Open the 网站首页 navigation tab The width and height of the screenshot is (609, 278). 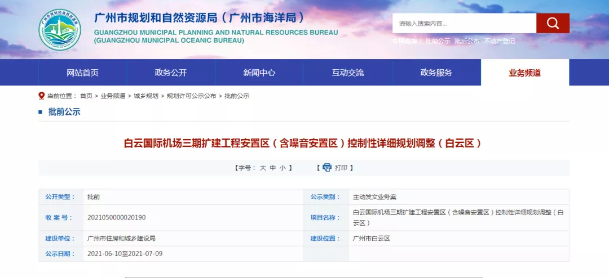[x=82, y=73]
